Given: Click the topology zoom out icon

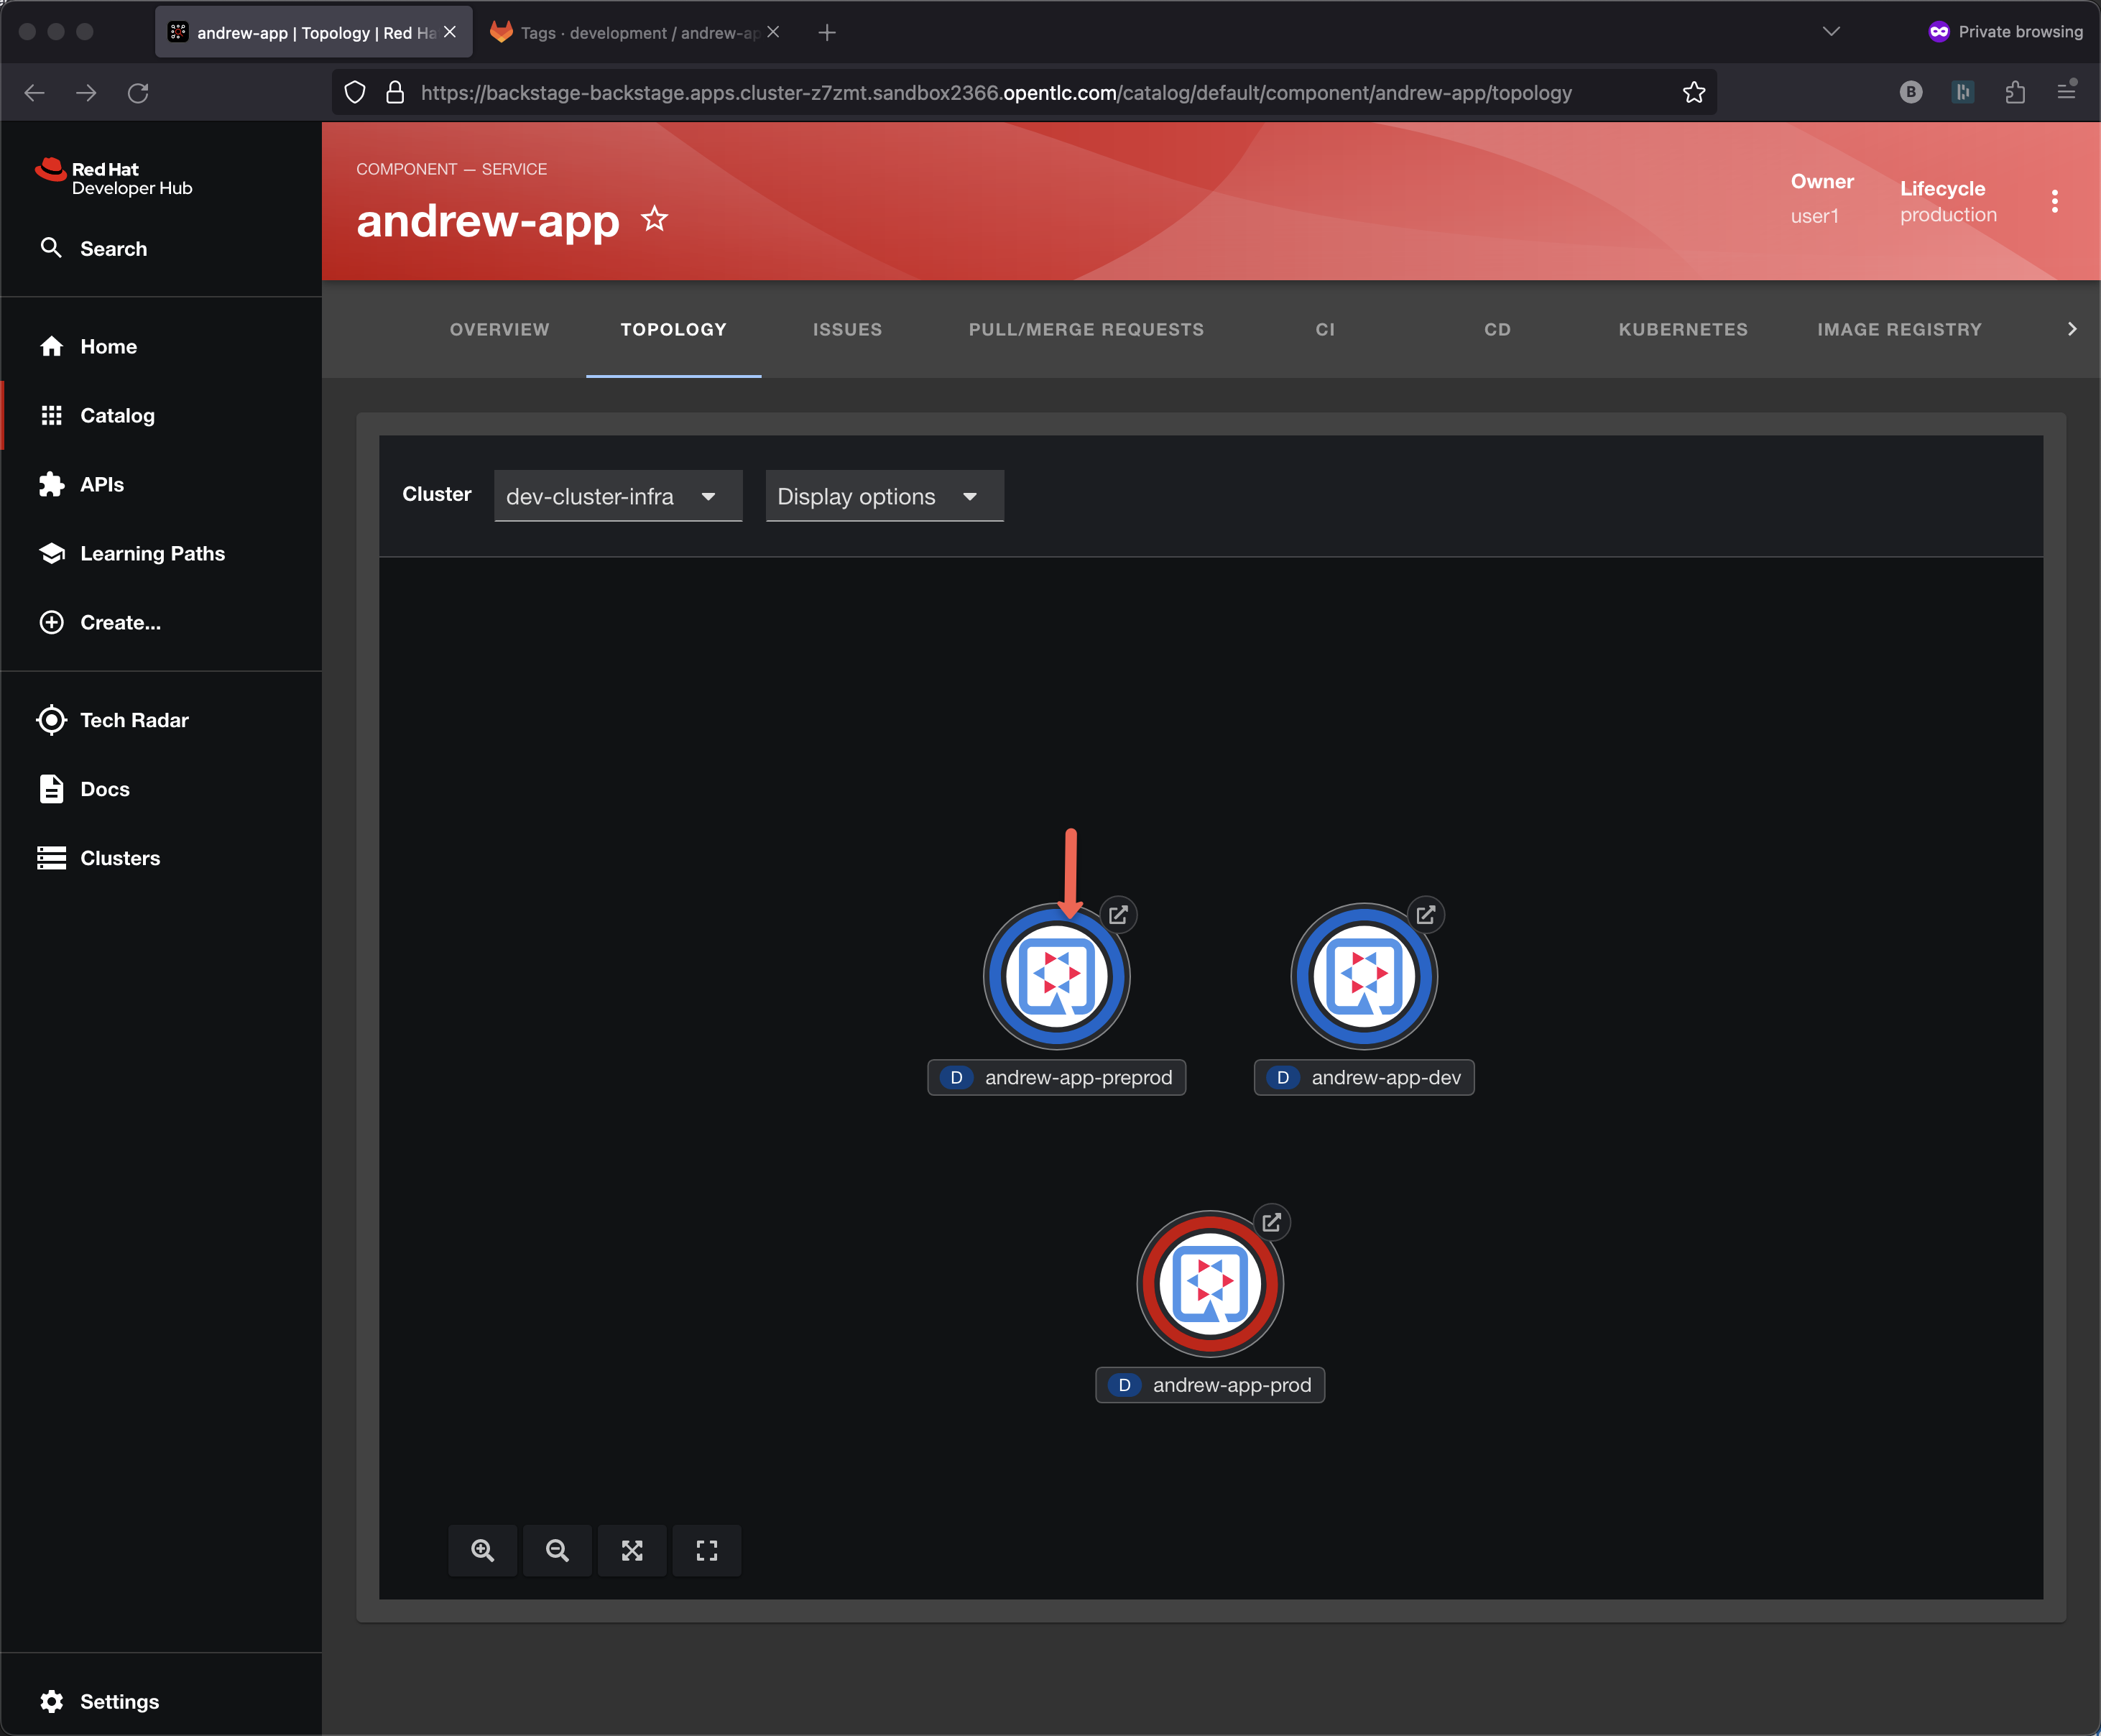Looking at the screenshot, I should point(557,1550).
